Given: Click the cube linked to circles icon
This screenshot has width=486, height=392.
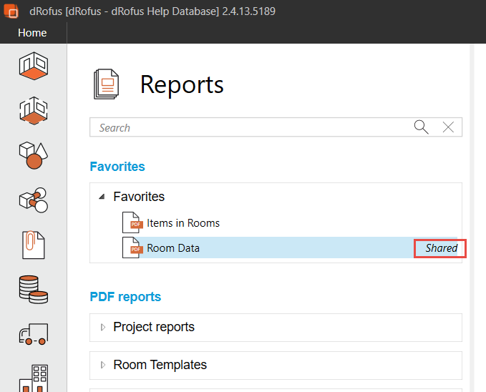Looking at the screenshot, I should [33, 200].
